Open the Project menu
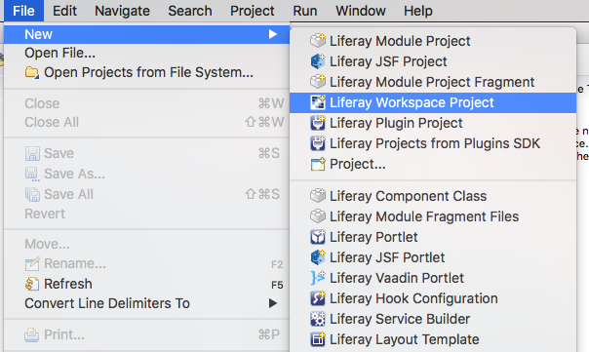Image resolution: width=589 pixels, height=352 pixels. pos(253,11)
